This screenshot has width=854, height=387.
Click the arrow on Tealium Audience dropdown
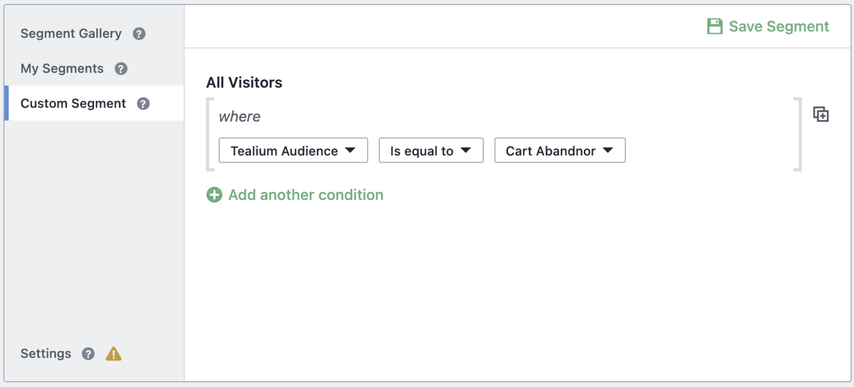351,150
